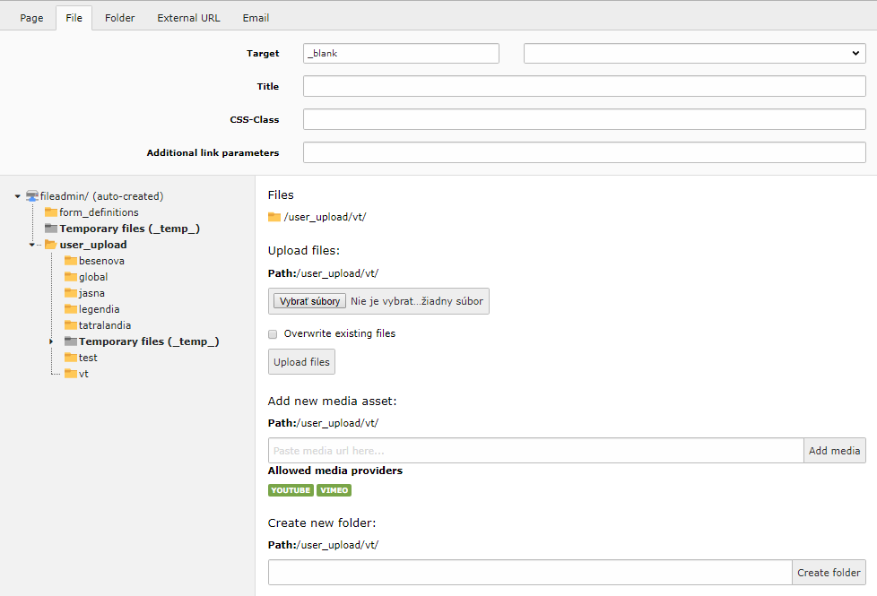877x596 pixels.
Task: Click the fileadmin storage root icon
Action: [x=32, y=196]
